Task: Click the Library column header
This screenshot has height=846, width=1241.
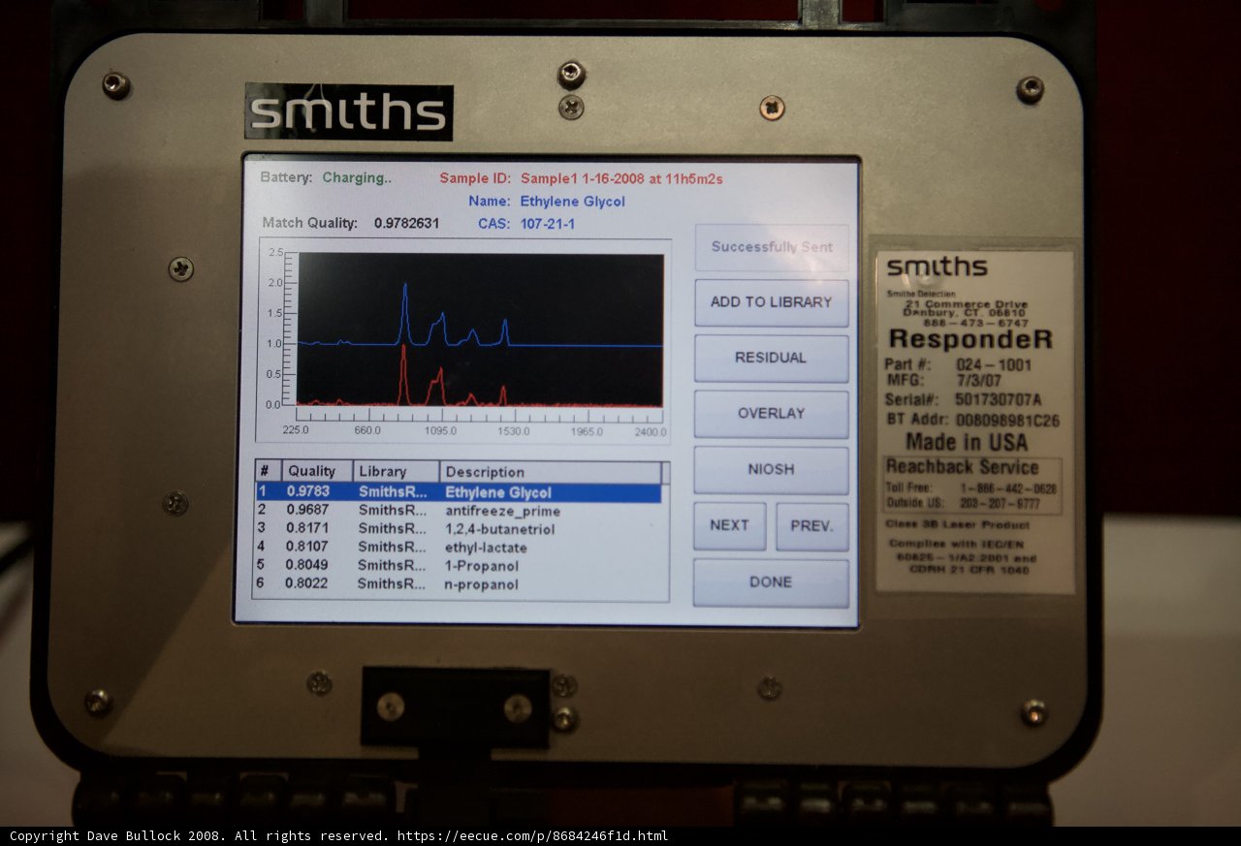Action: click(x=396, y=472)
